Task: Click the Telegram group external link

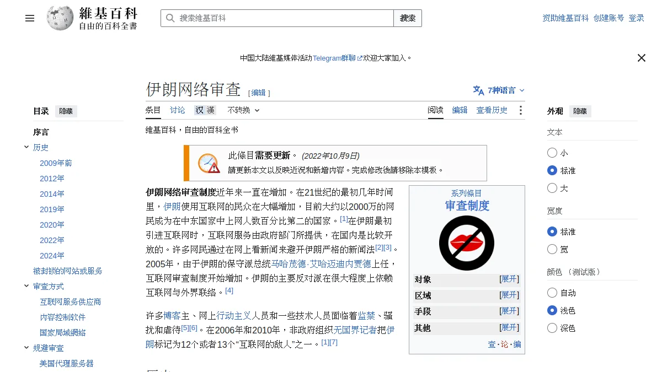Action: (x=338, y=58)
